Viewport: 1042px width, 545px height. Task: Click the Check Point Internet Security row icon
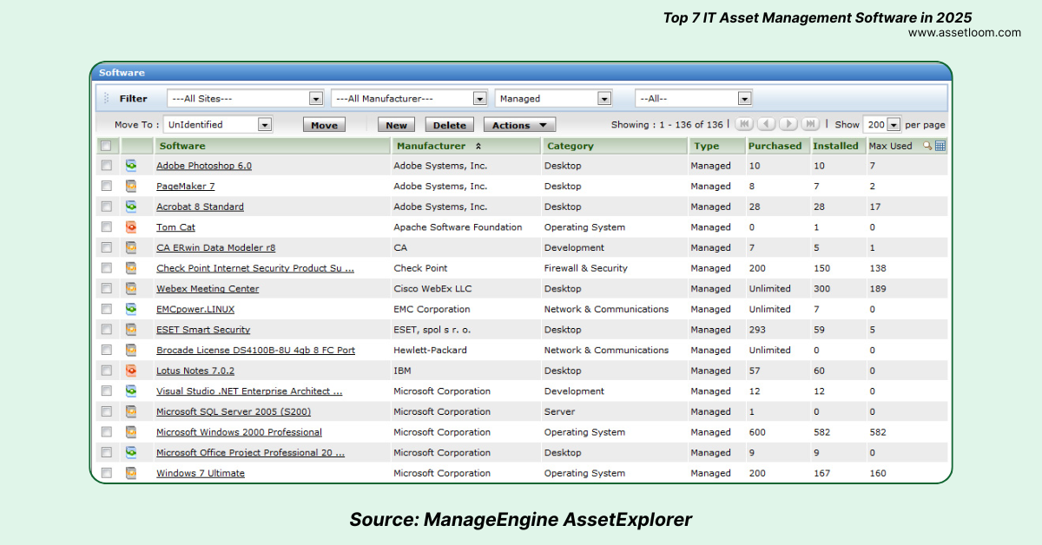point(131,268)
